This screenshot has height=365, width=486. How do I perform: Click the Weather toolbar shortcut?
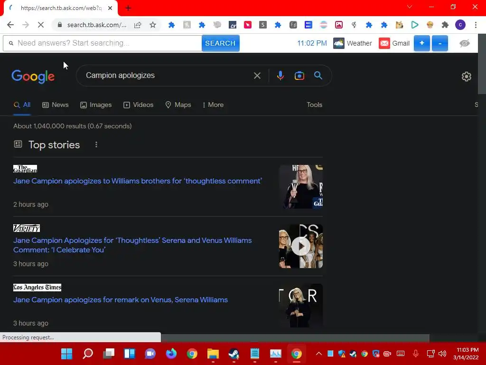pos(353,43)
